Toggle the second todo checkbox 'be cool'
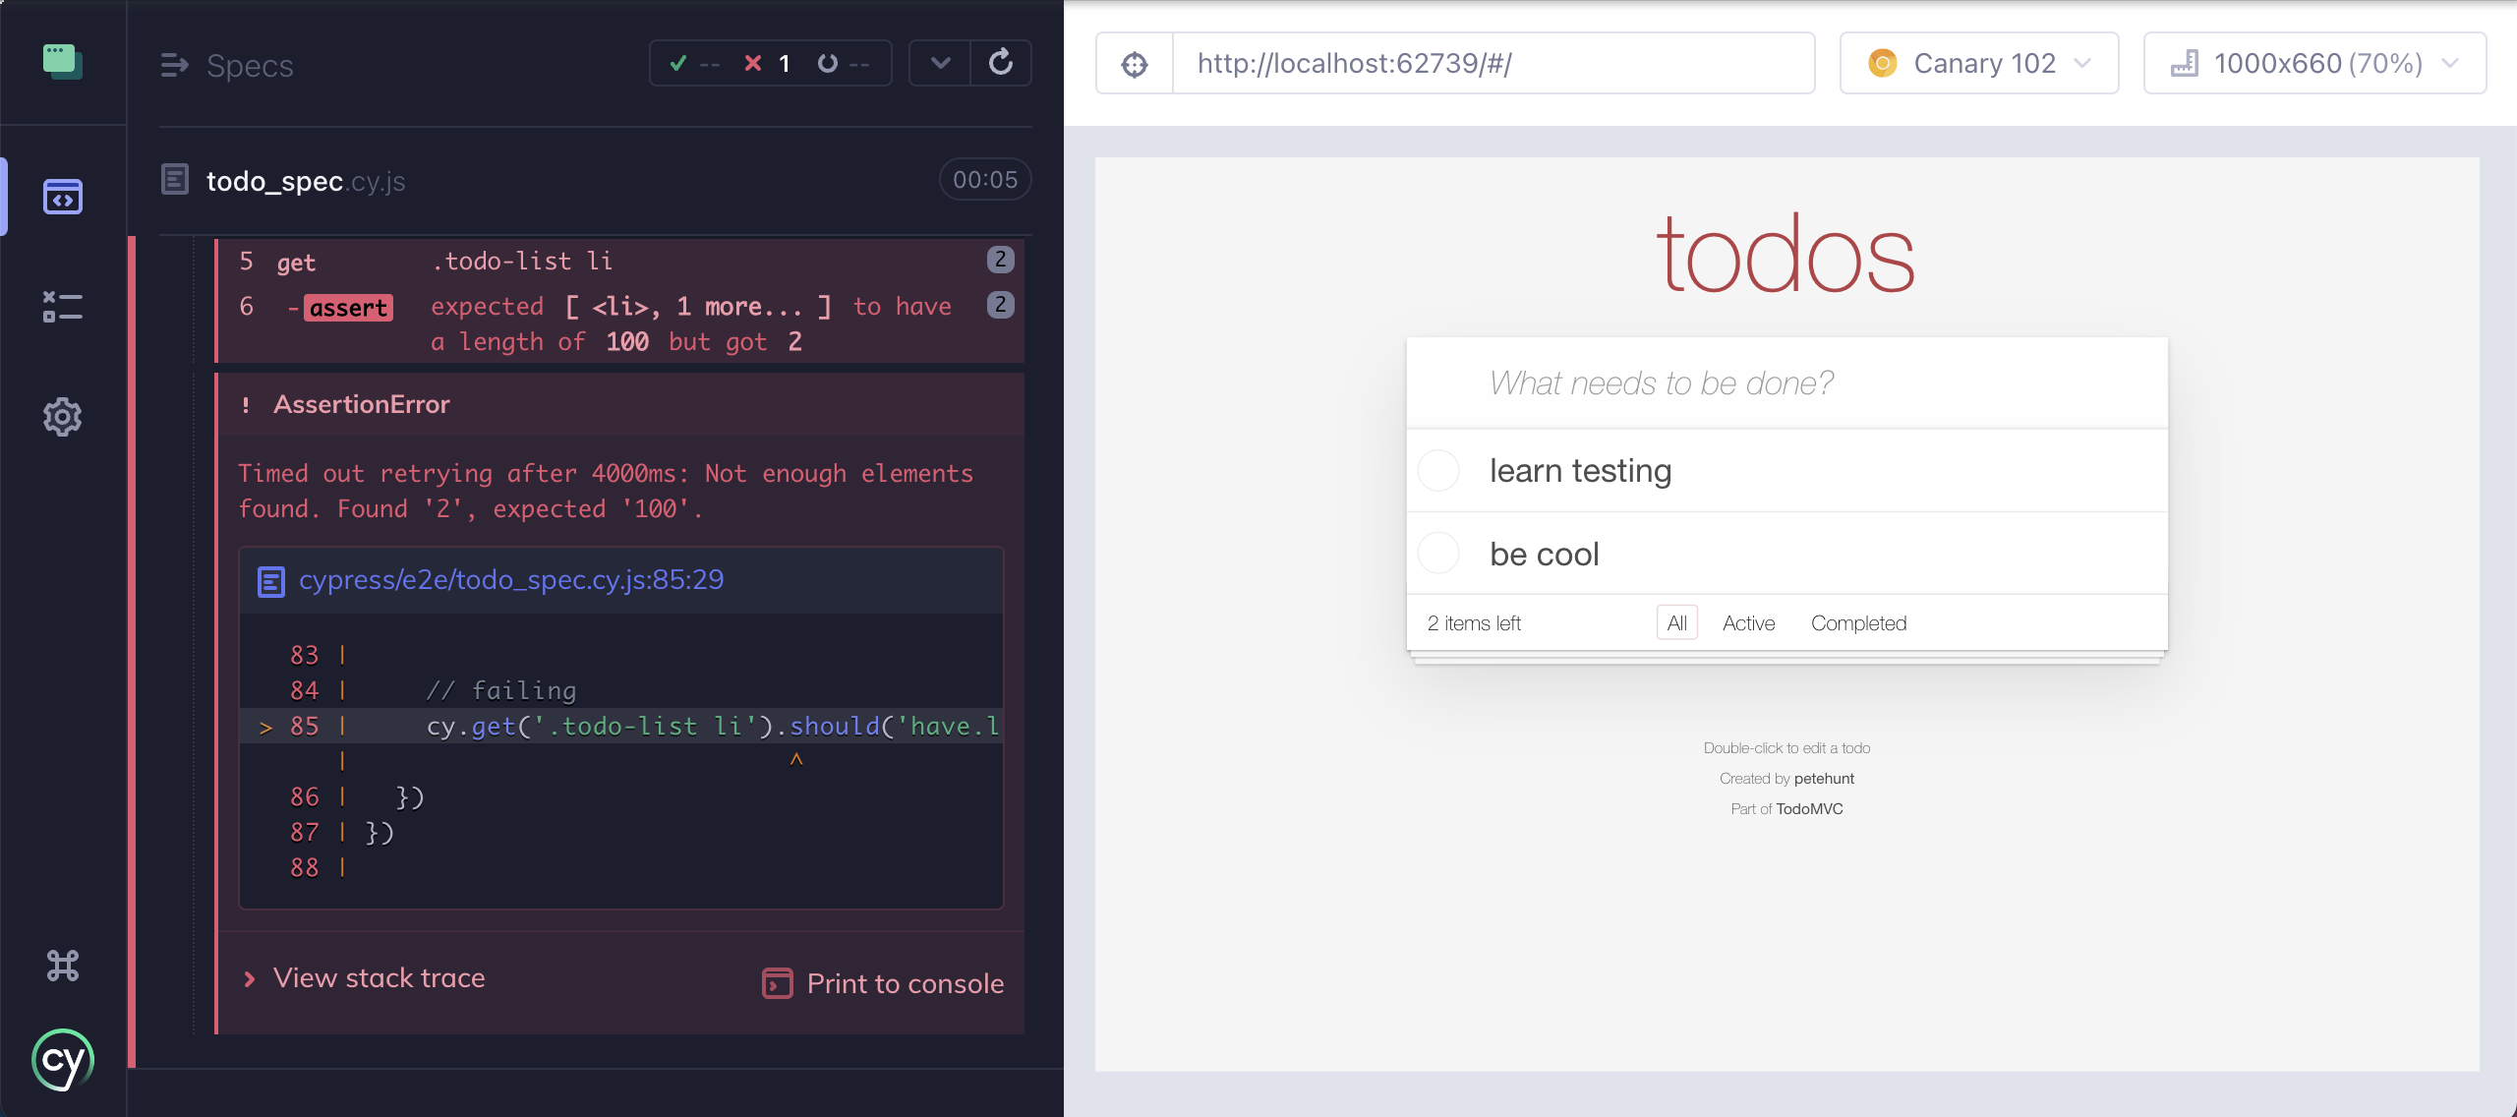 (1443, 554)
